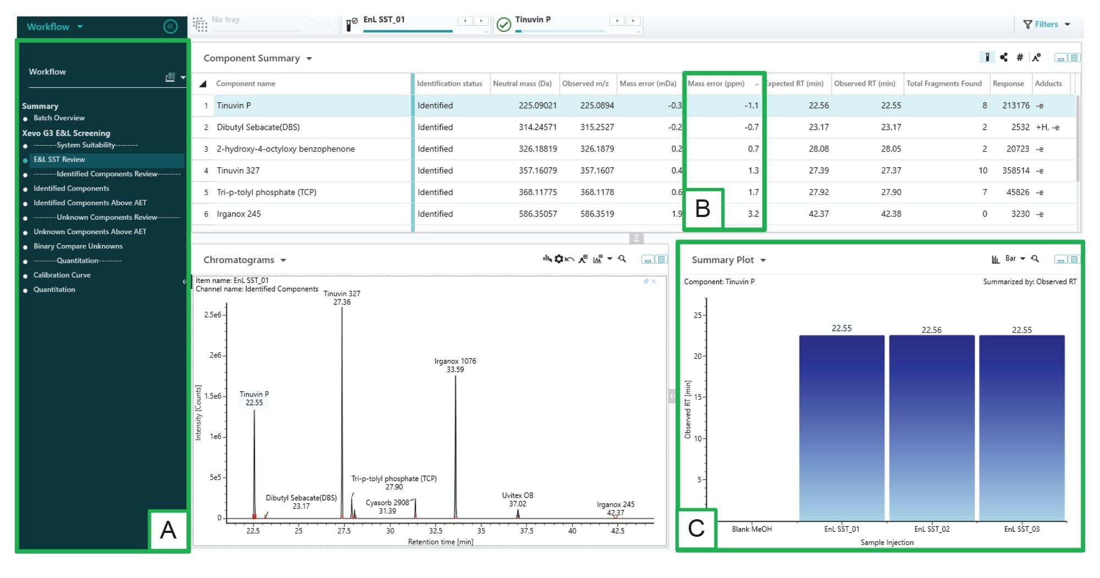Maximize the Chromatograms panel
Image resolution: width=1100 pixels, height=578 pixels.
[661, 260]
